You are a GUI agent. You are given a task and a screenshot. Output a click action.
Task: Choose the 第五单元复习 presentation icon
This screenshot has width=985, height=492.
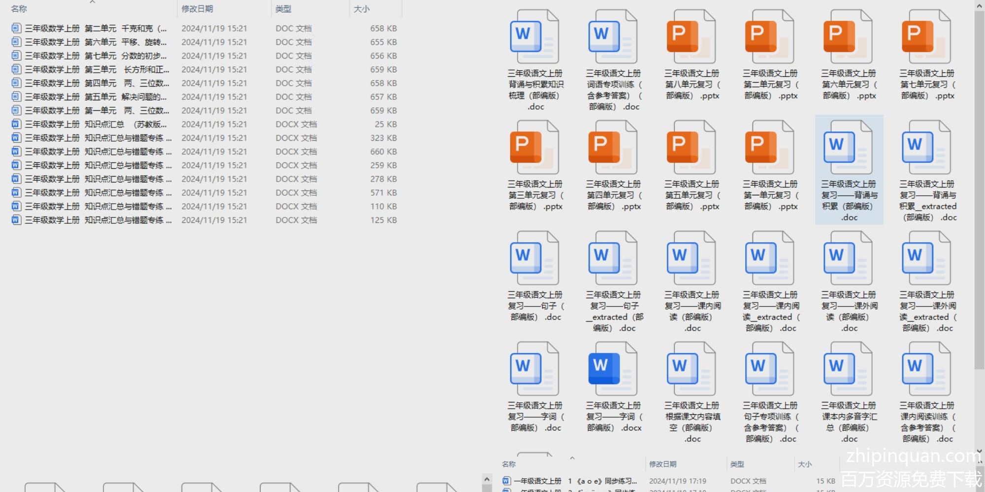pyautogui.click(x=691, y=148)
